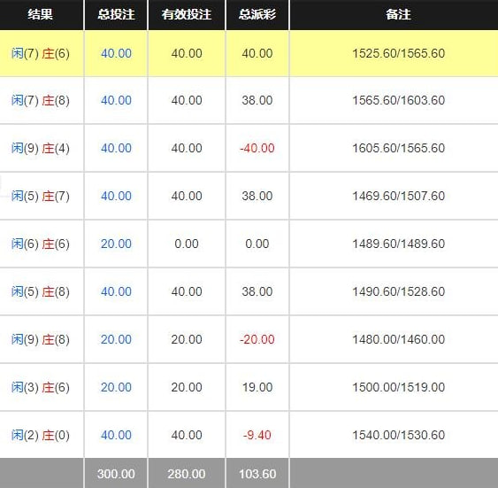The image size is (498, 488).
Task: Click the 103.60 total payout summary cell
Action: 257,474
